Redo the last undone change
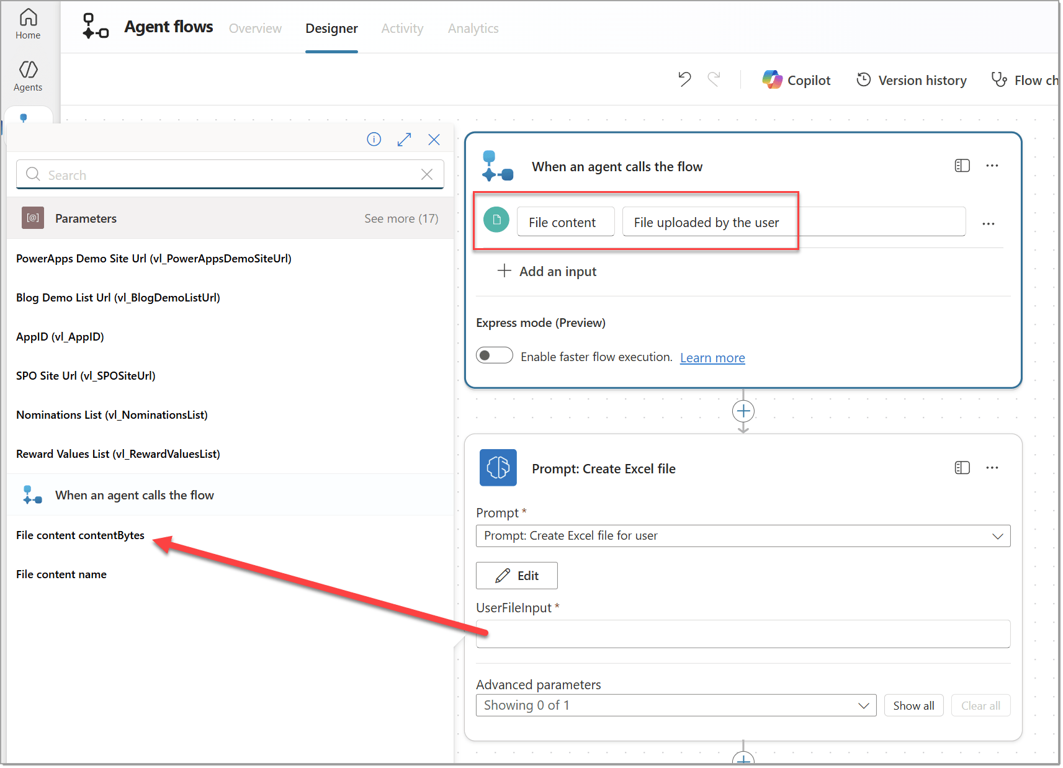 714,79
